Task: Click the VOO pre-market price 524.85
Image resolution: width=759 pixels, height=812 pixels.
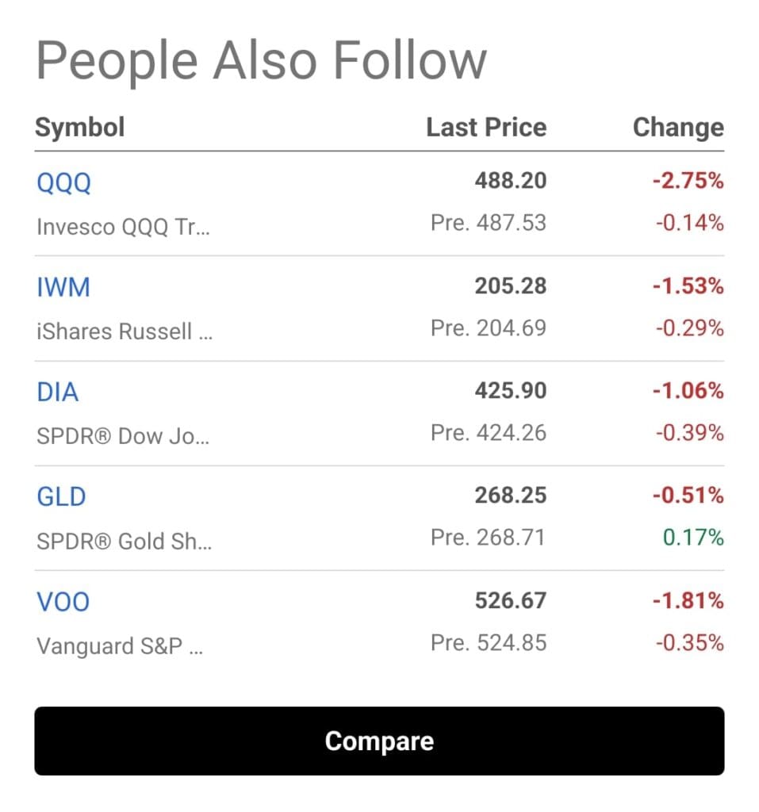Action: [489, 642]
